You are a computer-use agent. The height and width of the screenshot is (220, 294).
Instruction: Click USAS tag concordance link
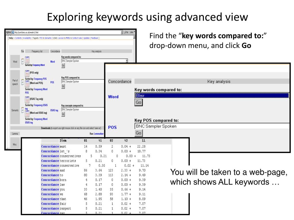coord(54,110)
